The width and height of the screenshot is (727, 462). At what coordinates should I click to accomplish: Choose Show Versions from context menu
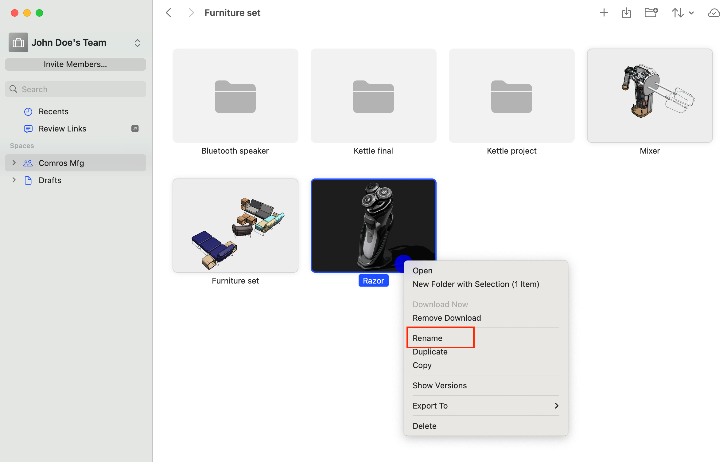click(x=486, y=386)
